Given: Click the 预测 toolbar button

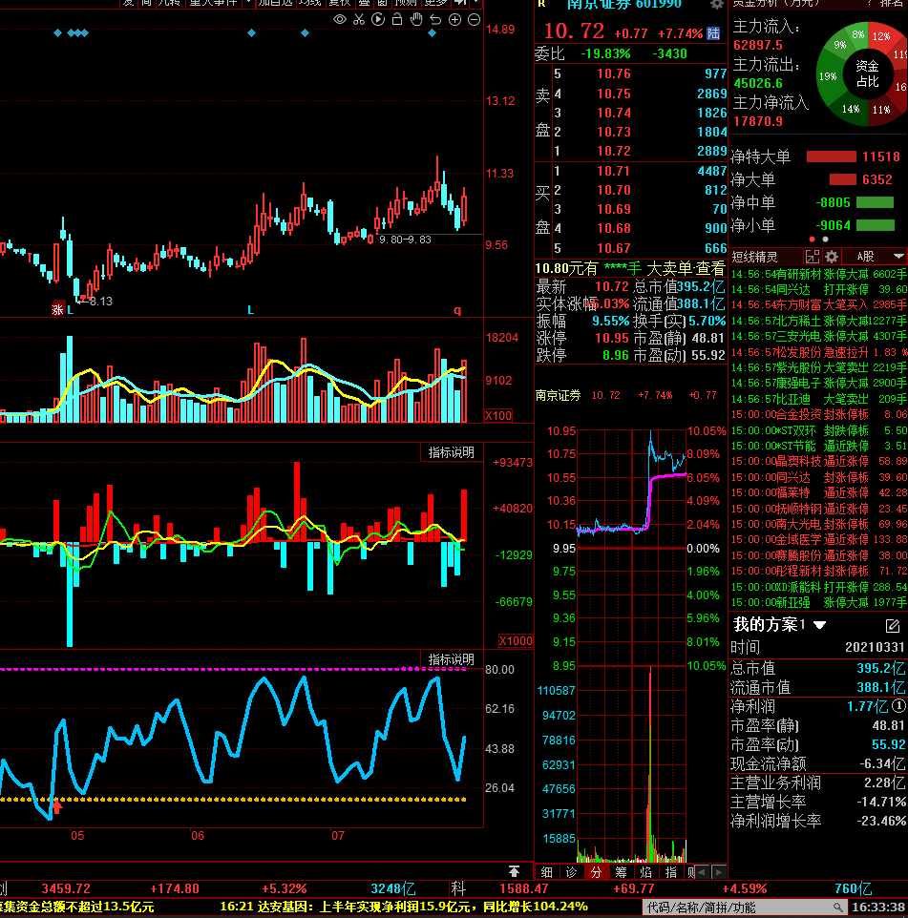Looking at the screenshot, I should tap(406, 3).
